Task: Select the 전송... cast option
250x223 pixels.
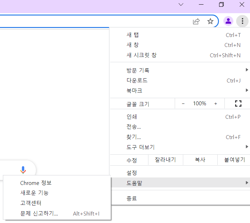Action: tap(180, 127)
